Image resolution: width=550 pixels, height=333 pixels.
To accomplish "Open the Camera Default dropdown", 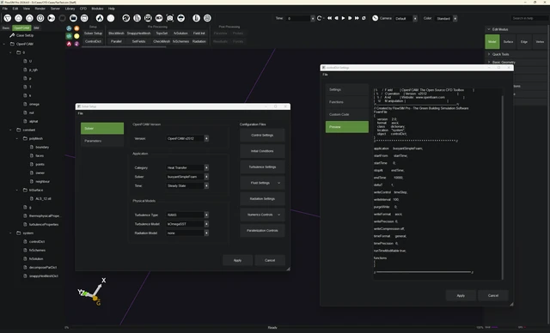I will [415, 19].
